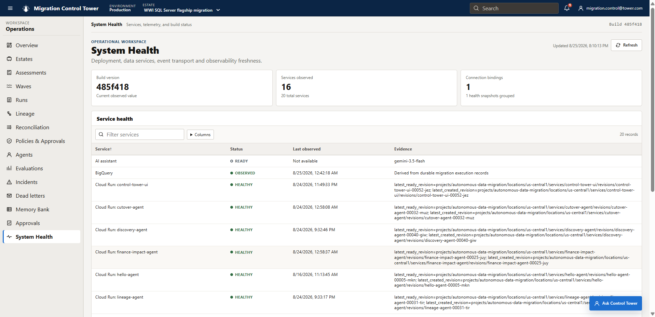Click the Dead letters envelope icon
The width and height of the screenshot is (655, 317).
point(9,196)
